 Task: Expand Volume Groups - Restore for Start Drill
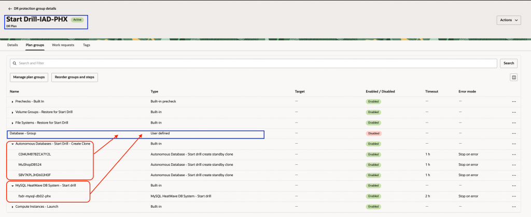[12, 112]
